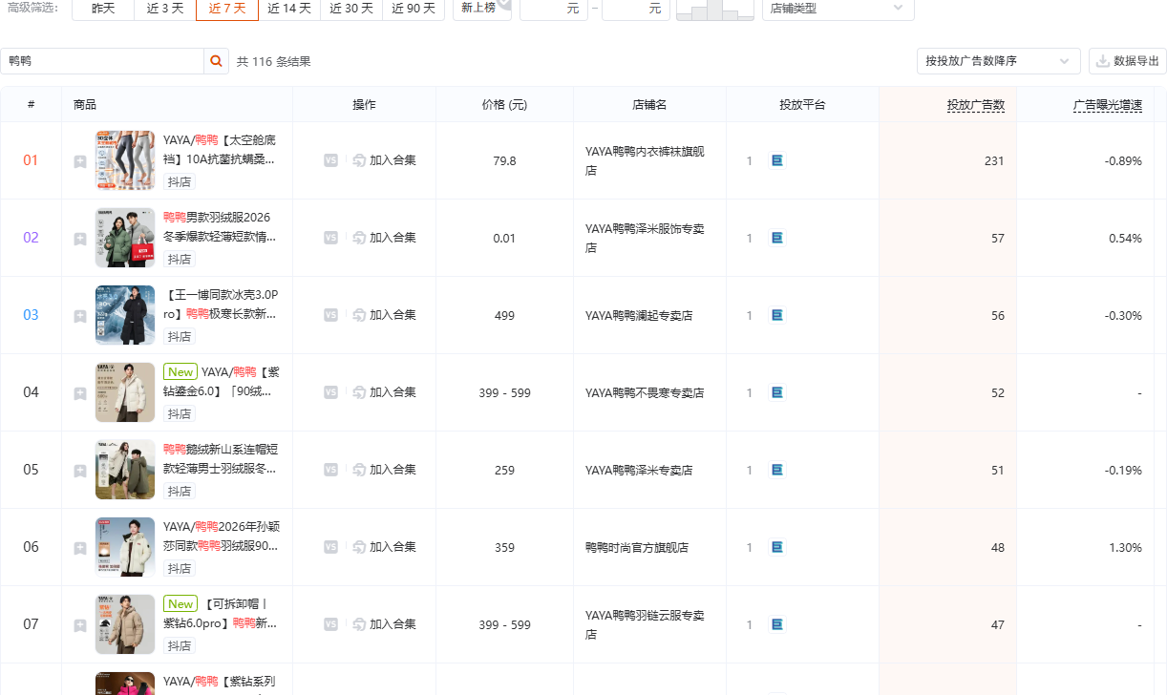
Task: Open the row 06 孙颖莎同款 thumbnail
Action: 125,547
